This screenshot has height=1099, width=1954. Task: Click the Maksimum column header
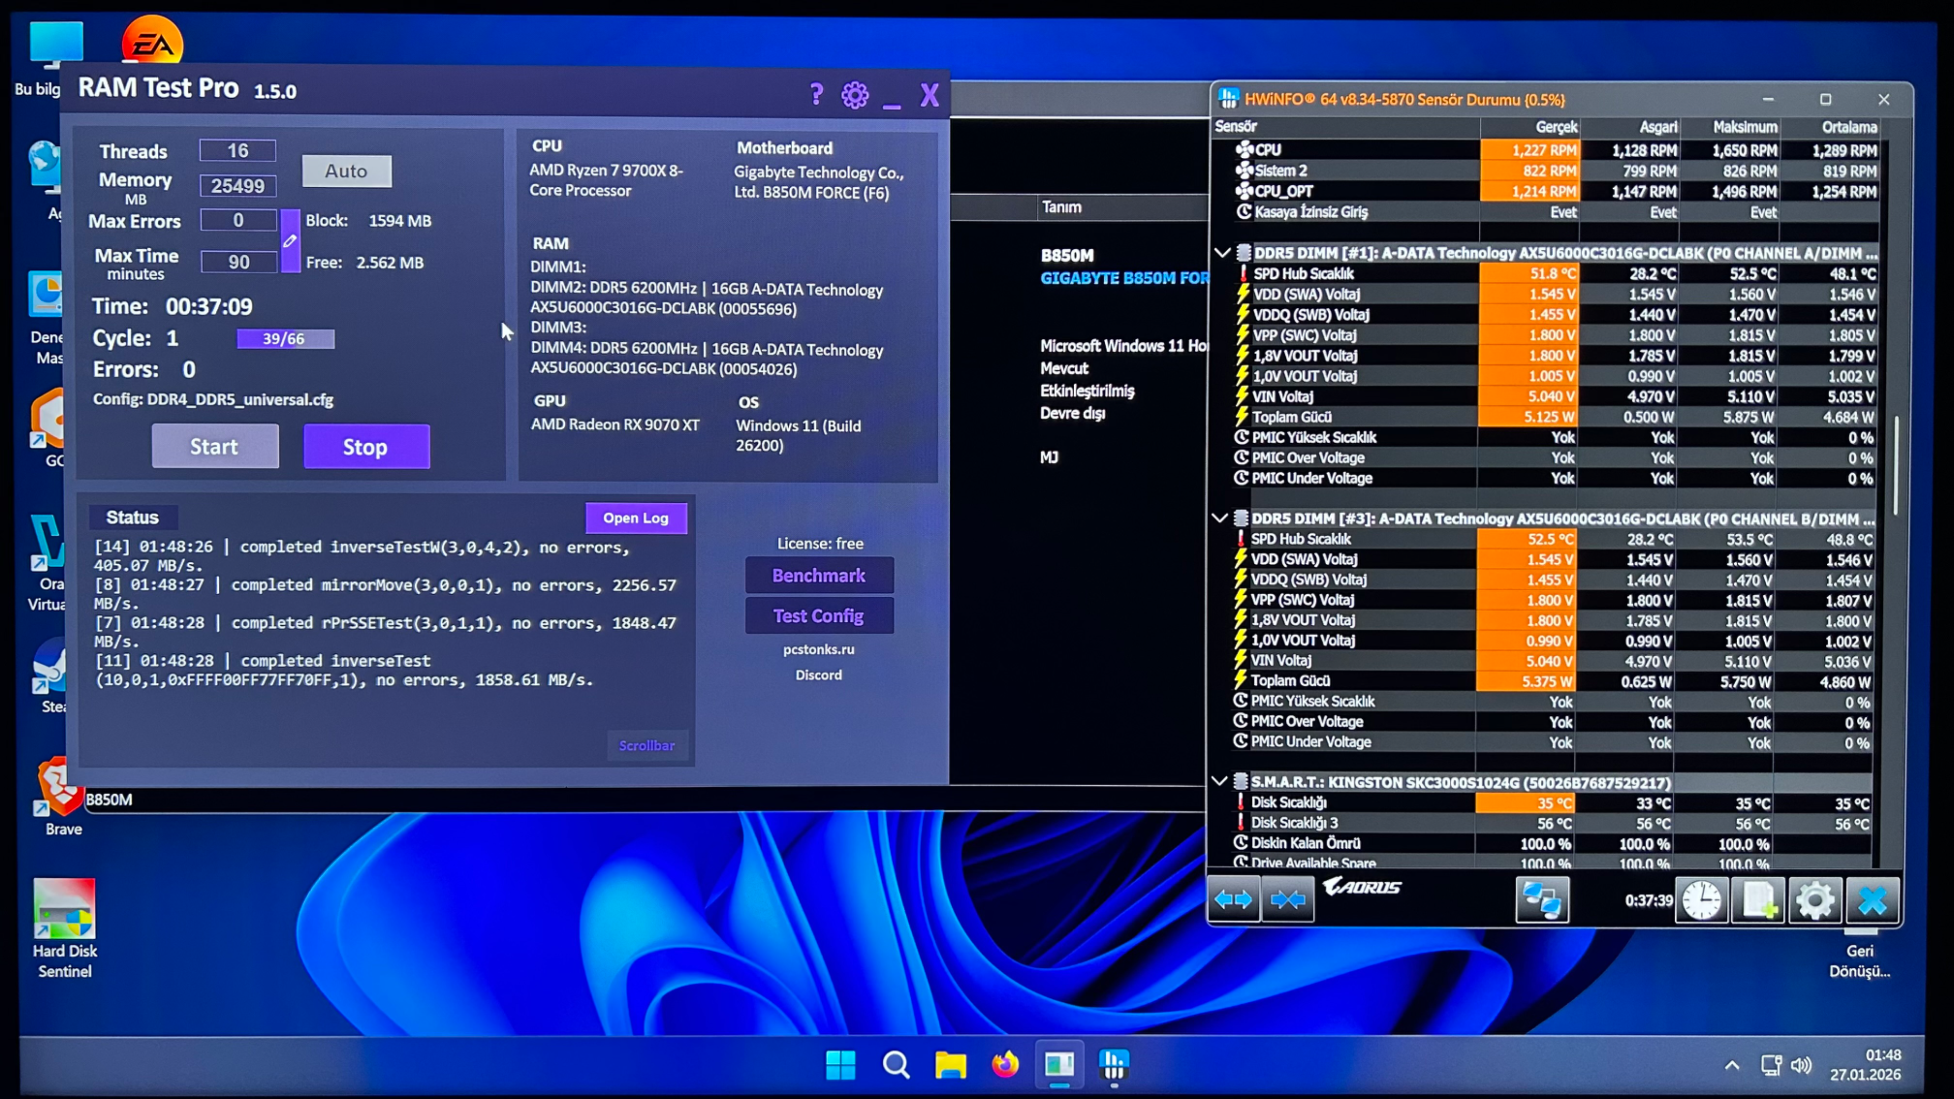tap(1730, 127)
